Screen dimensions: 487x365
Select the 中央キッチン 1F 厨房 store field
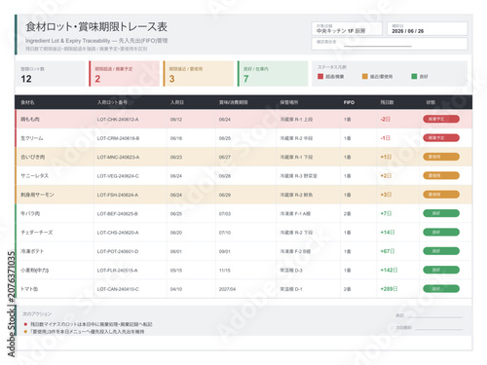click(x=347, y=28)
